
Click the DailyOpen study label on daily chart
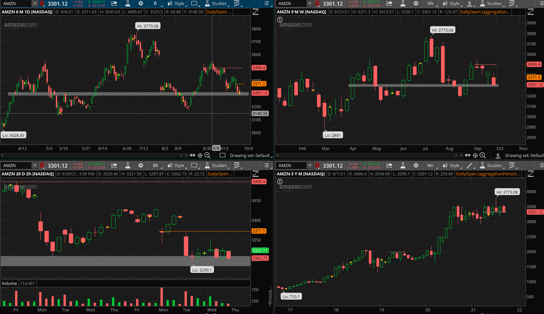tap(218, 12)
